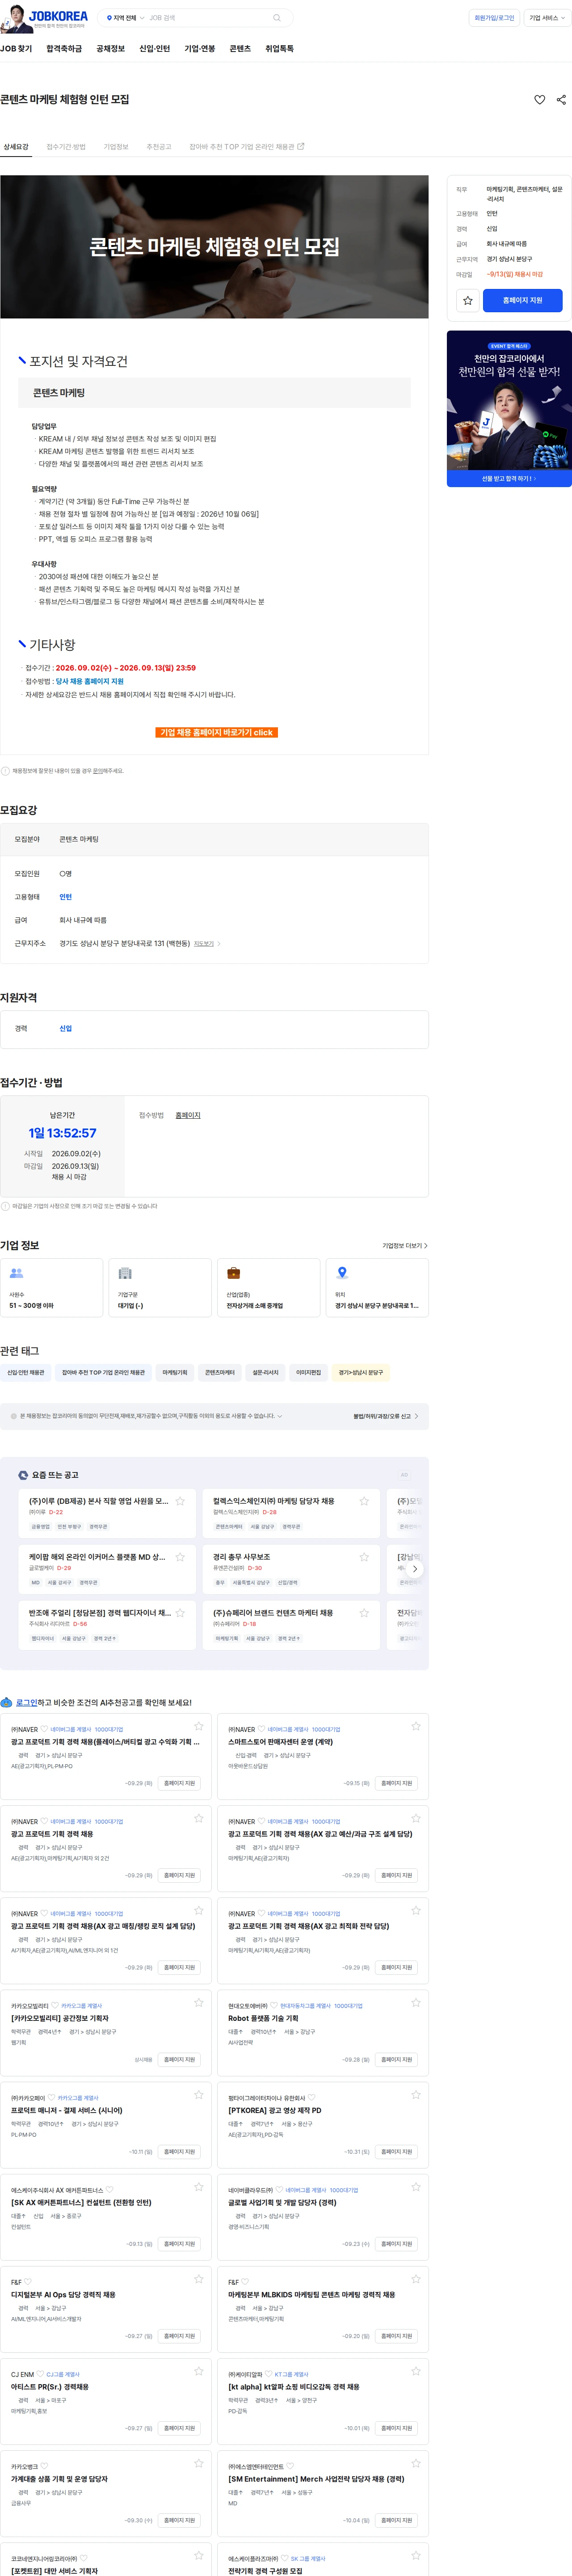The image size is (572, 2576).
Task: Star the 케이팝 해외 온라인 이커머스 MD posting
Action: pos(180,1557)
